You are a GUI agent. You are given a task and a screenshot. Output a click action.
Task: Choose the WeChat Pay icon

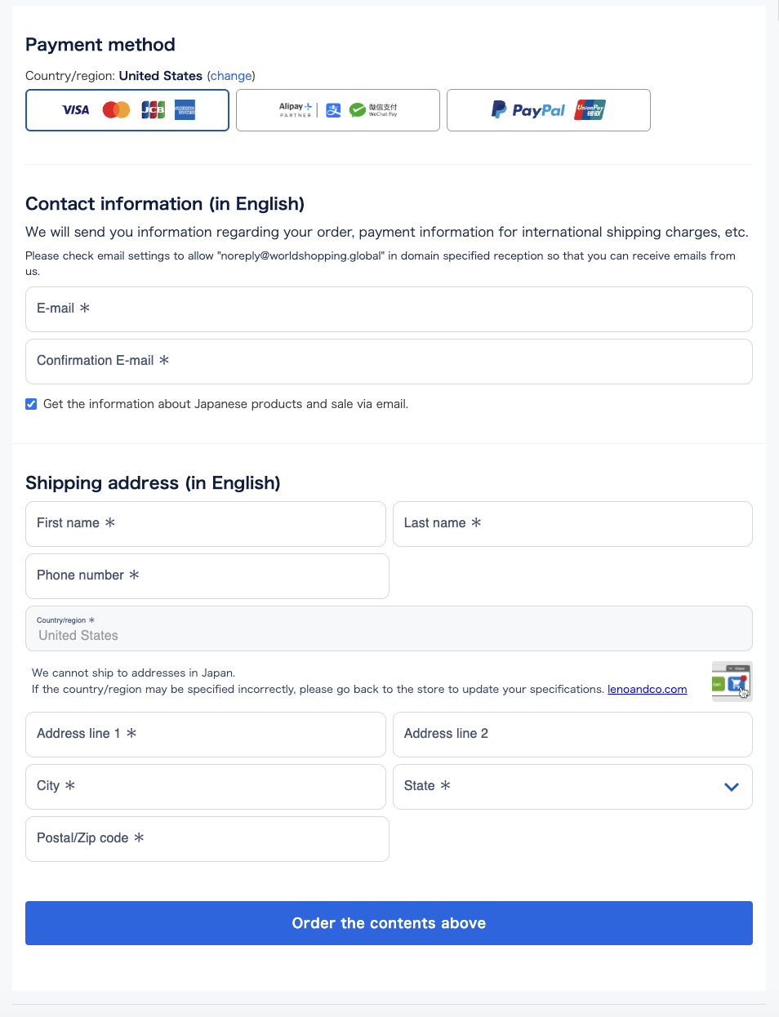pyautogui.click(x=373, y=110)
